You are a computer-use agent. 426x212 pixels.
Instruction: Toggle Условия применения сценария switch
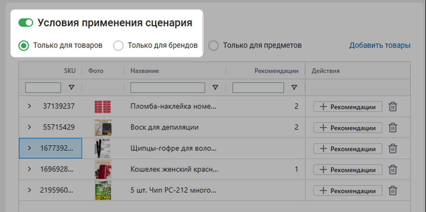[26, 23]
